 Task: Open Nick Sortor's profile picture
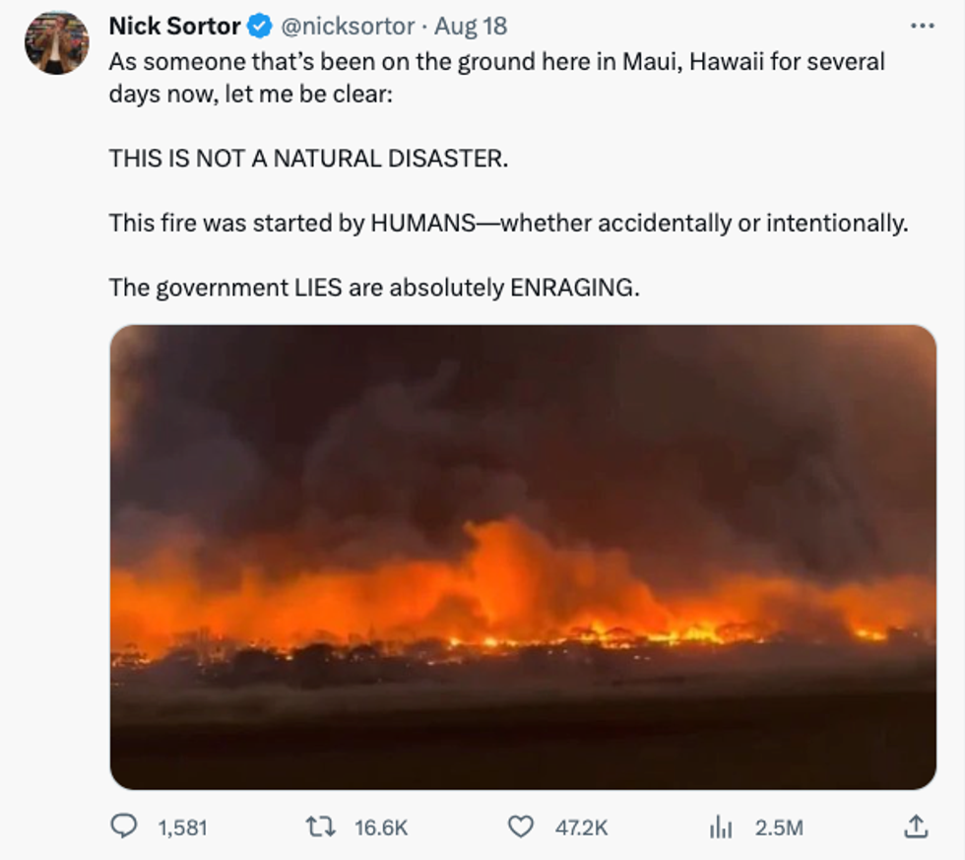click(x=57, y=43)
